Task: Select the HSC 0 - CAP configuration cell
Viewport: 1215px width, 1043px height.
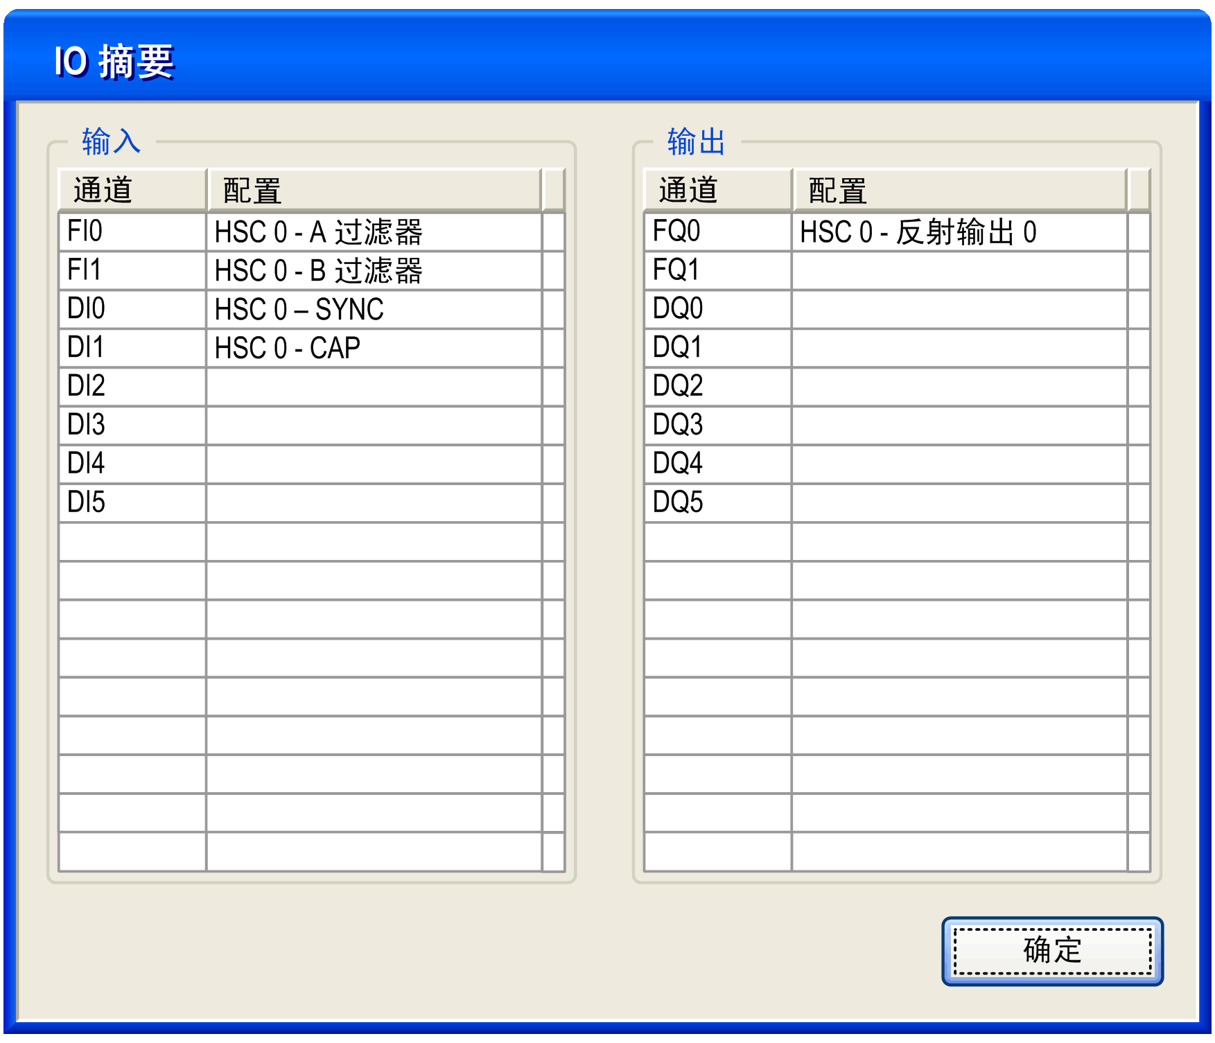Action: [373, 348]
